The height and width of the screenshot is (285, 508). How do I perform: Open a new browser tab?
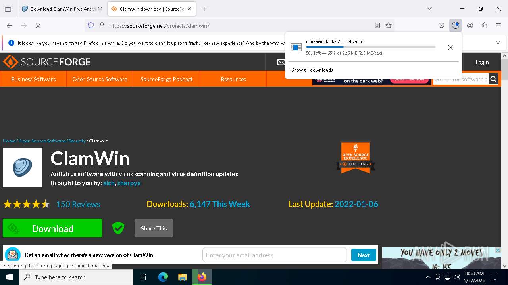pos(204,9)
